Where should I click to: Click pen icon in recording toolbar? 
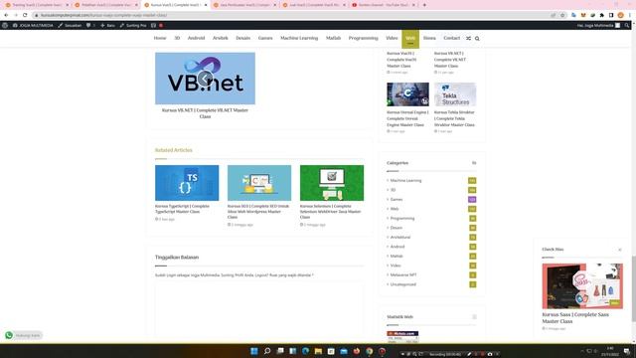tap(469, 354)
